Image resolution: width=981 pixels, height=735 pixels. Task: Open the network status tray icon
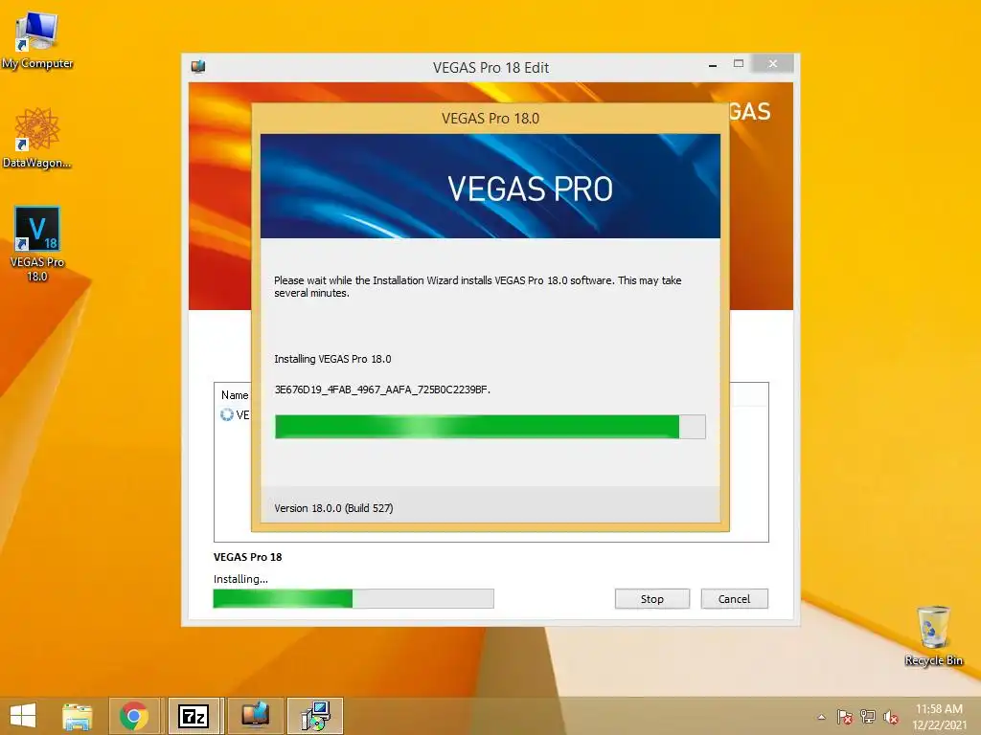tap(867, 717)
